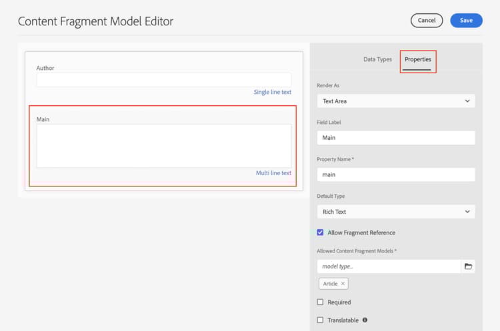Switch to the Data Types tab
The width and height of the screenshot is (500, 331).
pyautogui.click(x=377, y=60)
